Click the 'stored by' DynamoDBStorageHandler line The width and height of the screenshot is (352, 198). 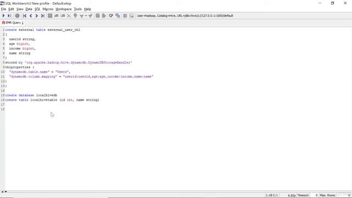tap(69, 62)
